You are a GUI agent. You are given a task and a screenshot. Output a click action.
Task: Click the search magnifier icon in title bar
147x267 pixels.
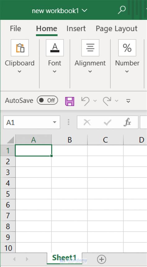[122, 10]
